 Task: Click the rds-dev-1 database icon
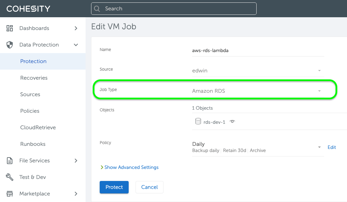pos(198,122)
